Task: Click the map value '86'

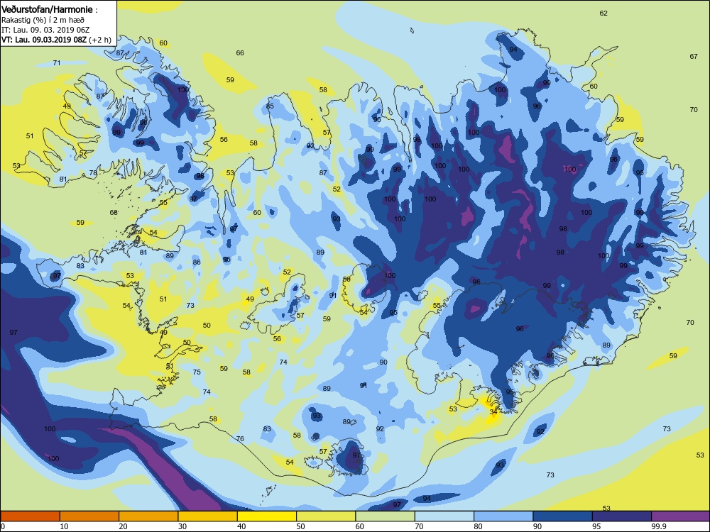Action: point(197,262)
